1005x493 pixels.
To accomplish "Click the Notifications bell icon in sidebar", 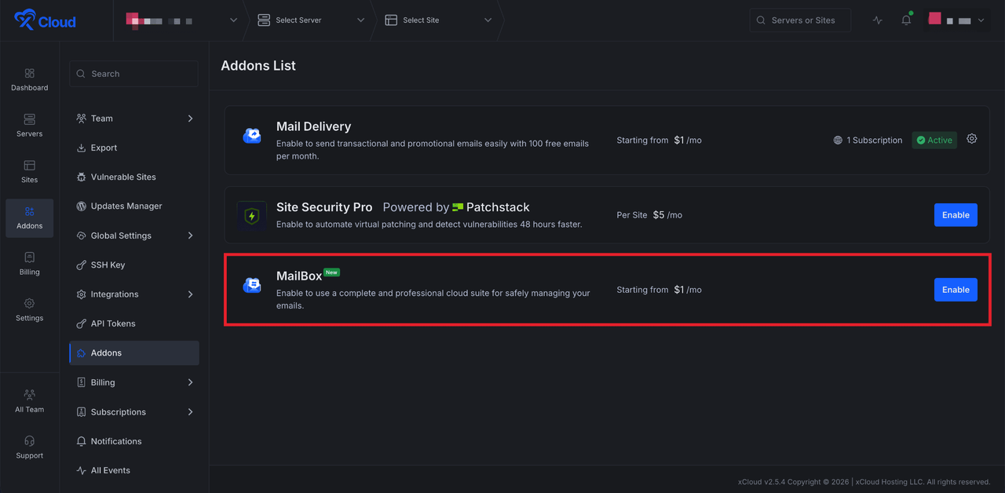I will point(82,441).
